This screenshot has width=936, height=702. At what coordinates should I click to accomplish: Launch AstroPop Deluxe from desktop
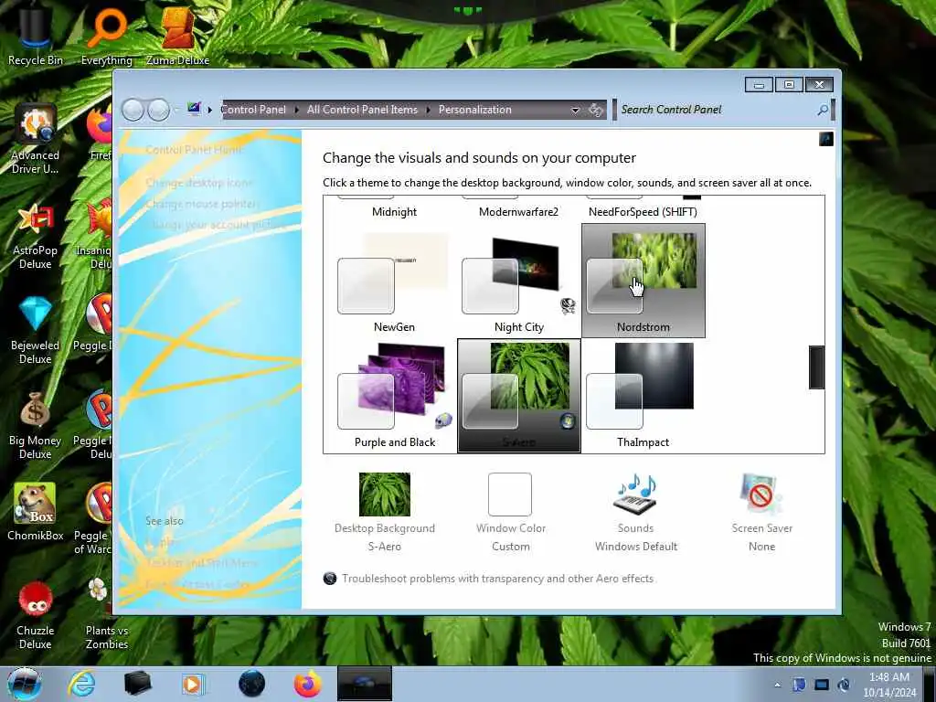click(x=35, y=235)
